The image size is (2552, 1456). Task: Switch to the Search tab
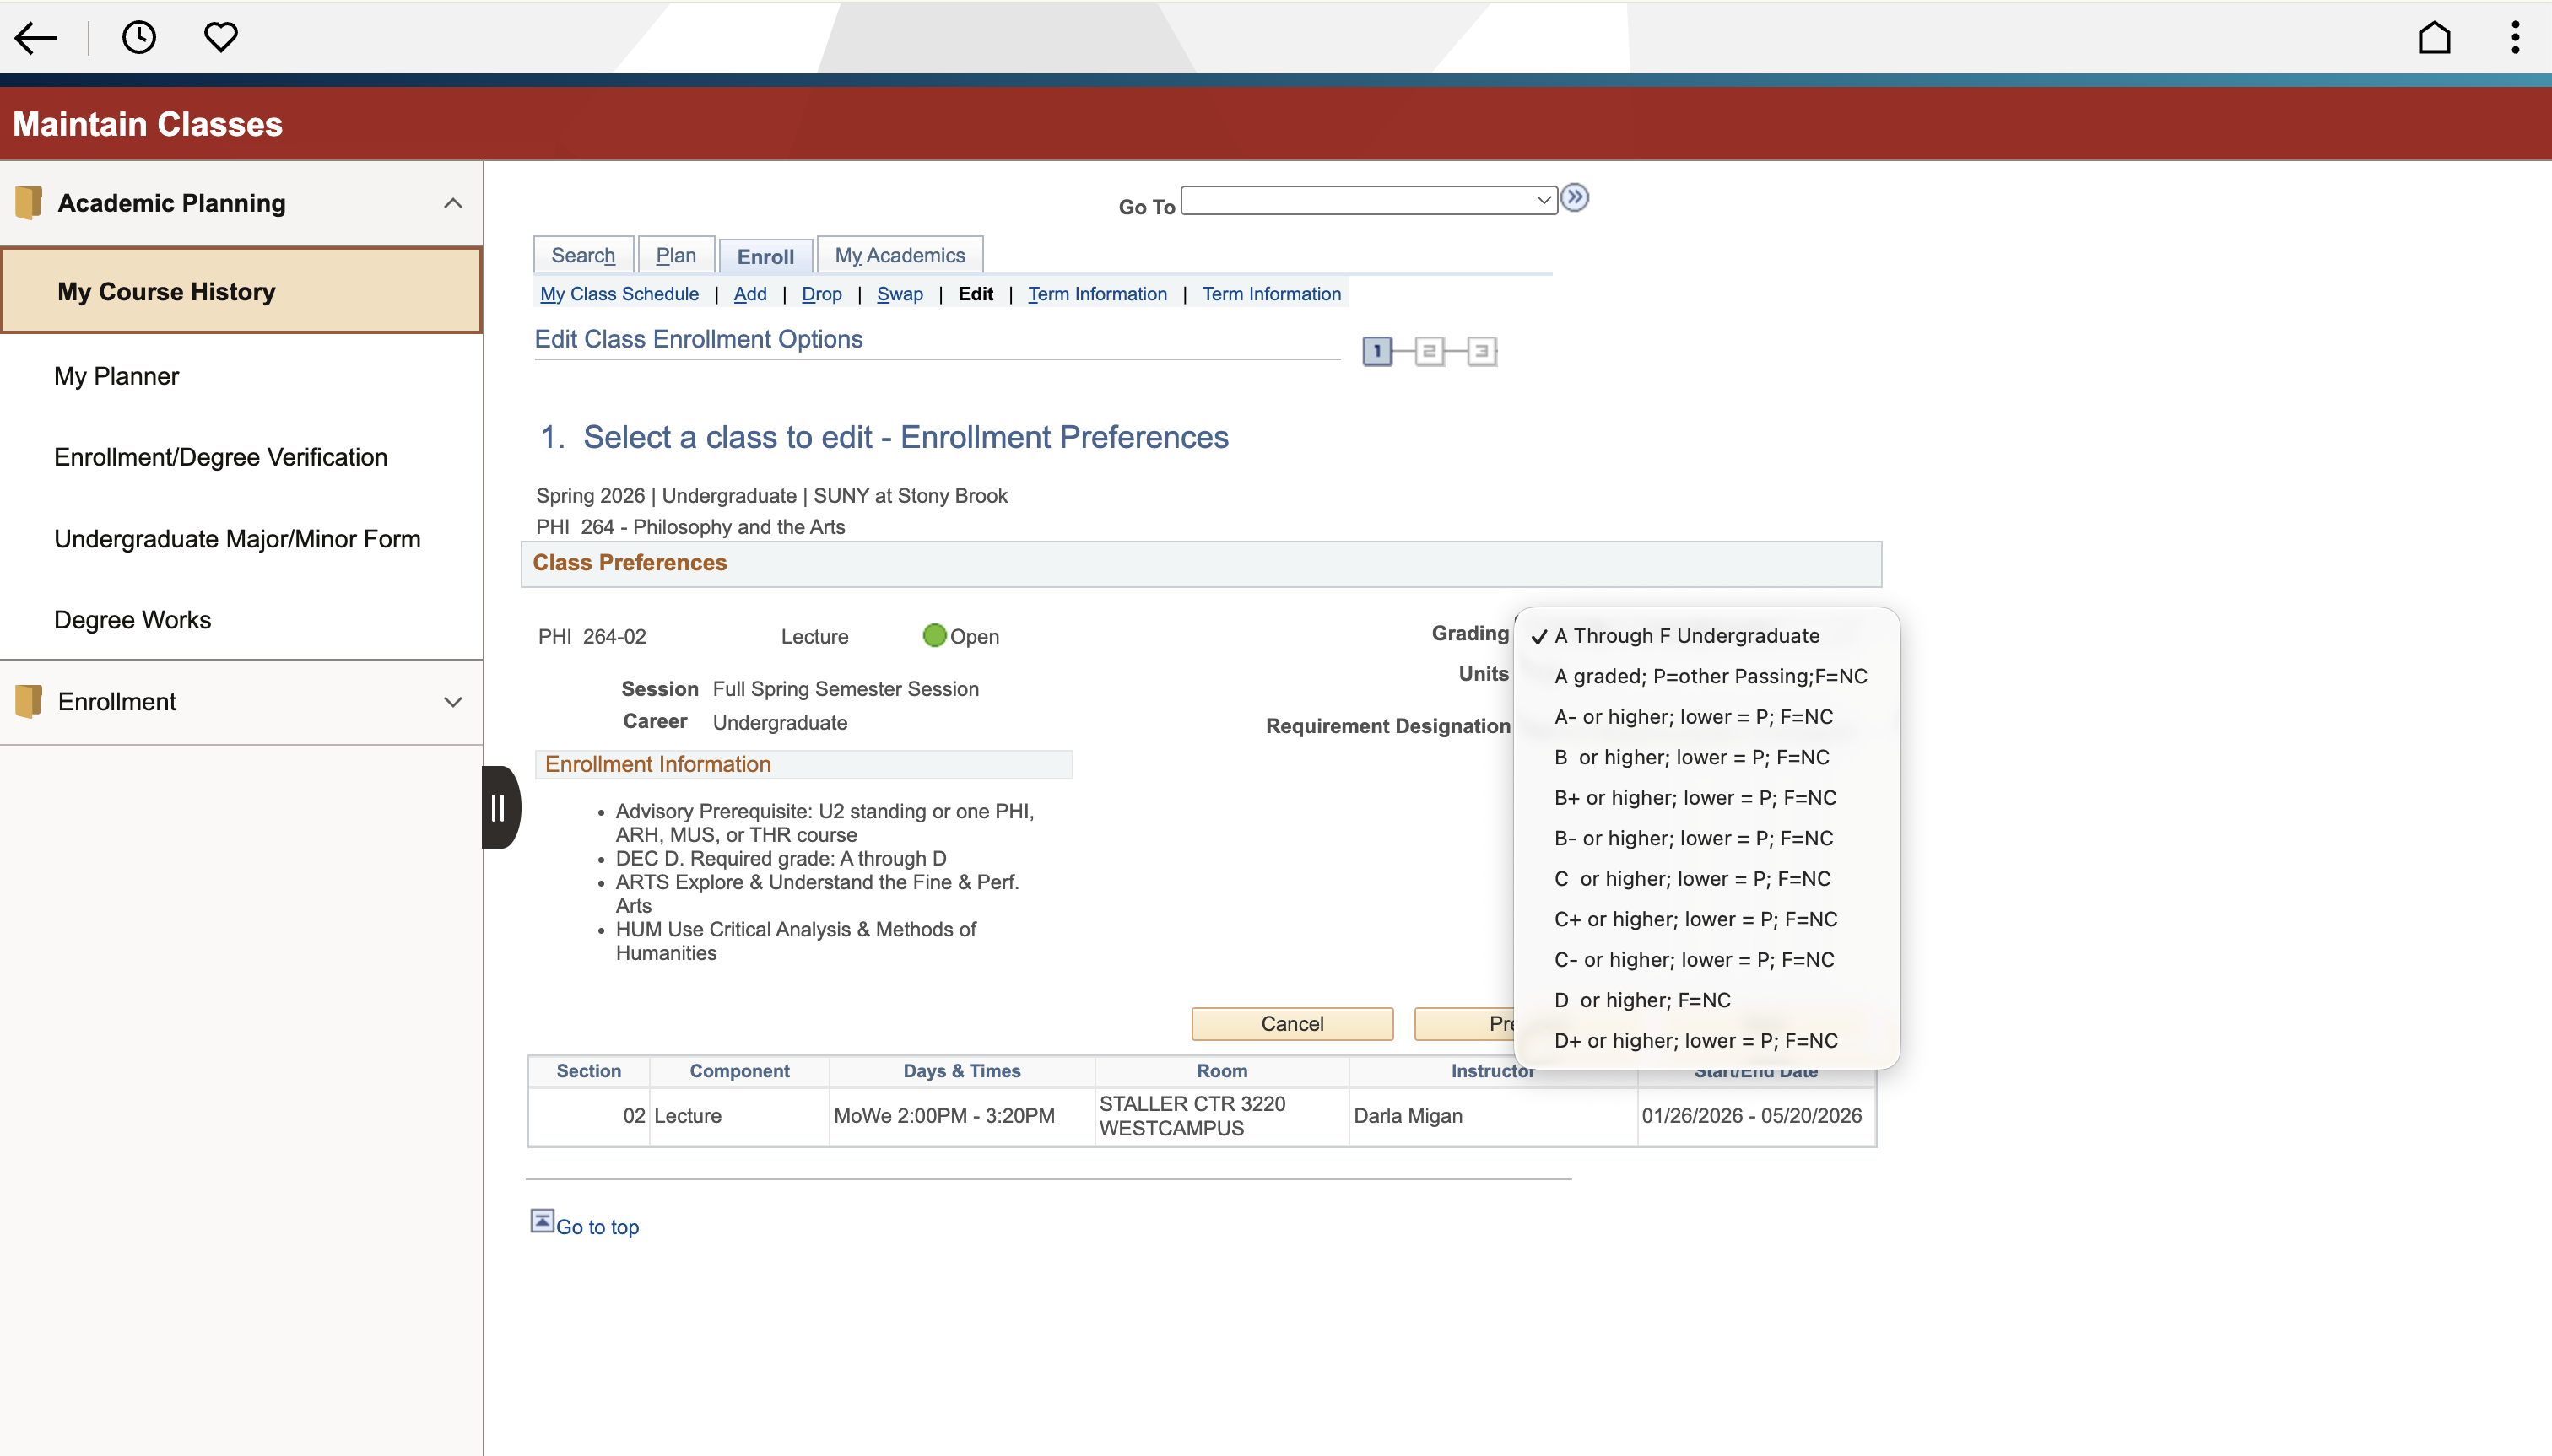pyautogui.click(x=583, y=255)
